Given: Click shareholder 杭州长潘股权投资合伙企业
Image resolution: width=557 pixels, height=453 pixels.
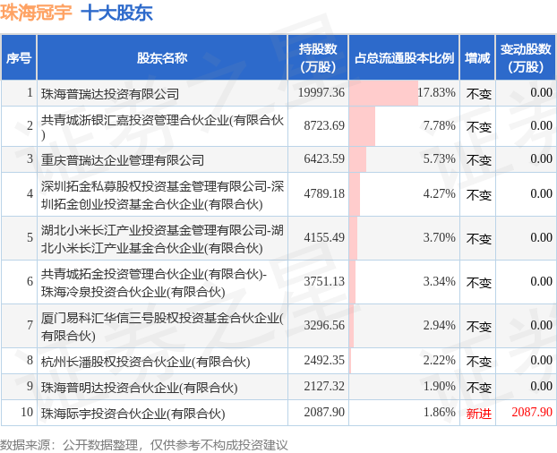Looking at the screenshot, I should point(145,362).
